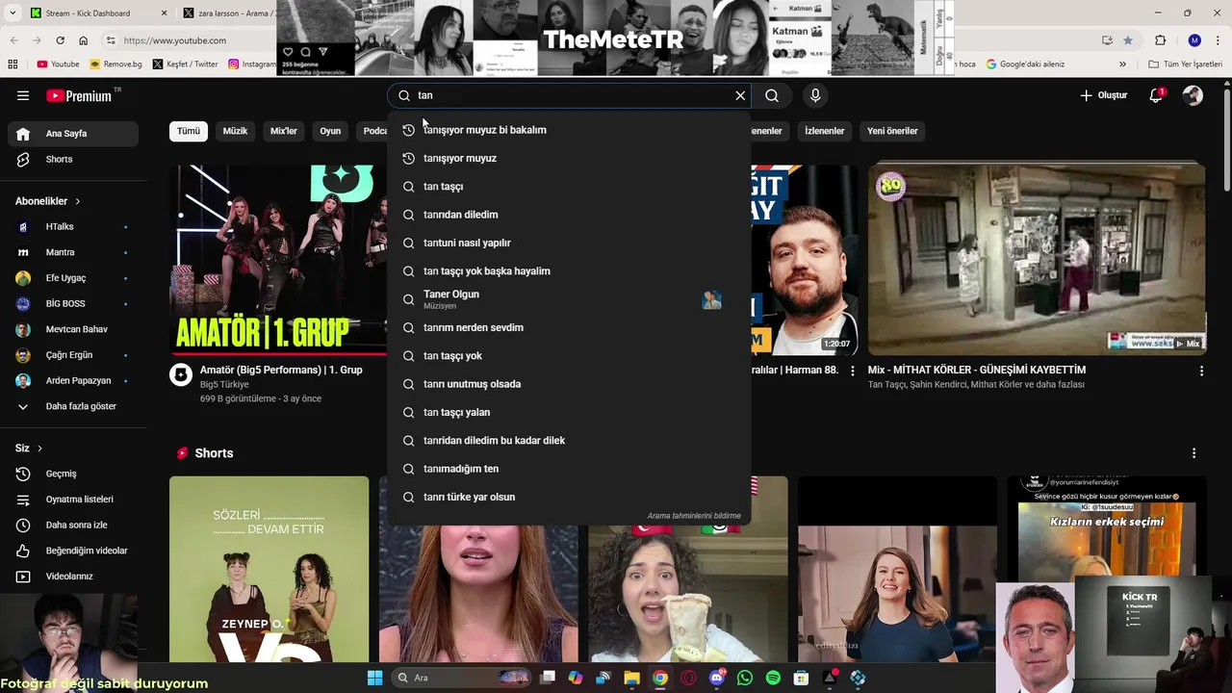
Task: Open Chrome extensions puzzle icon
Action: coord(1160,40)
